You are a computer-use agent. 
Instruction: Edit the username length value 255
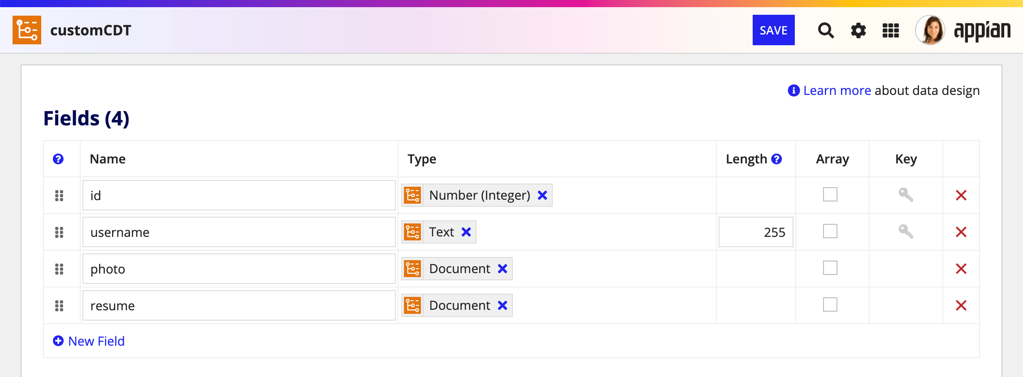756,232
